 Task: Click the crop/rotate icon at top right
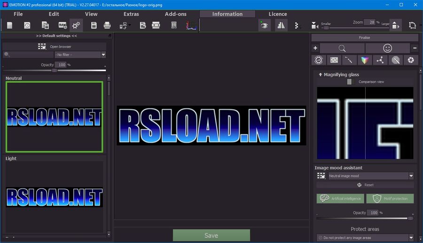click(412, 25)
